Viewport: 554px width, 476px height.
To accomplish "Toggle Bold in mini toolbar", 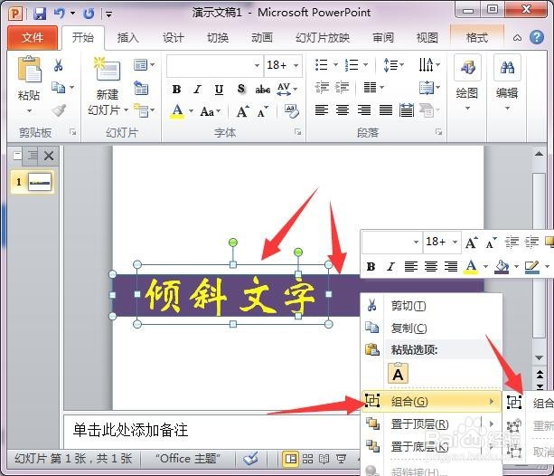I will [371, 266].
